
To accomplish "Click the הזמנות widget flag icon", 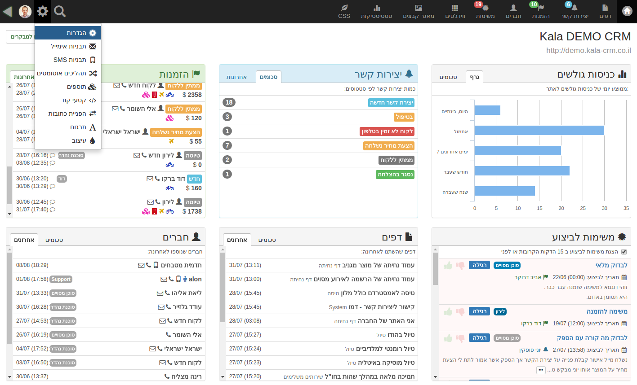I will pyautogui.click(x=196, y=74).
